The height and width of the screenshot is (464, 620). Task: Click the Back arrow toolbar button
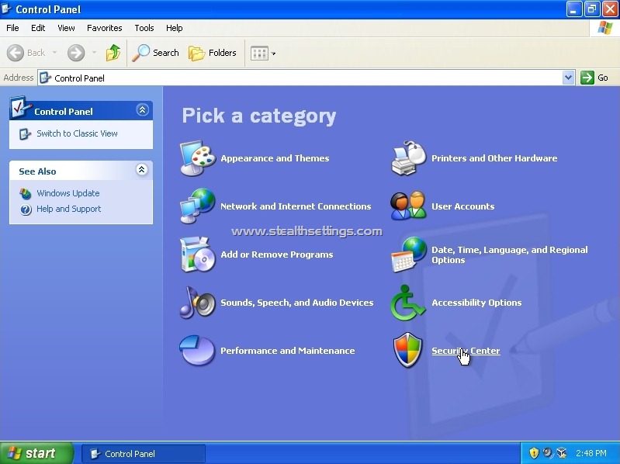(x=26, y=53)
